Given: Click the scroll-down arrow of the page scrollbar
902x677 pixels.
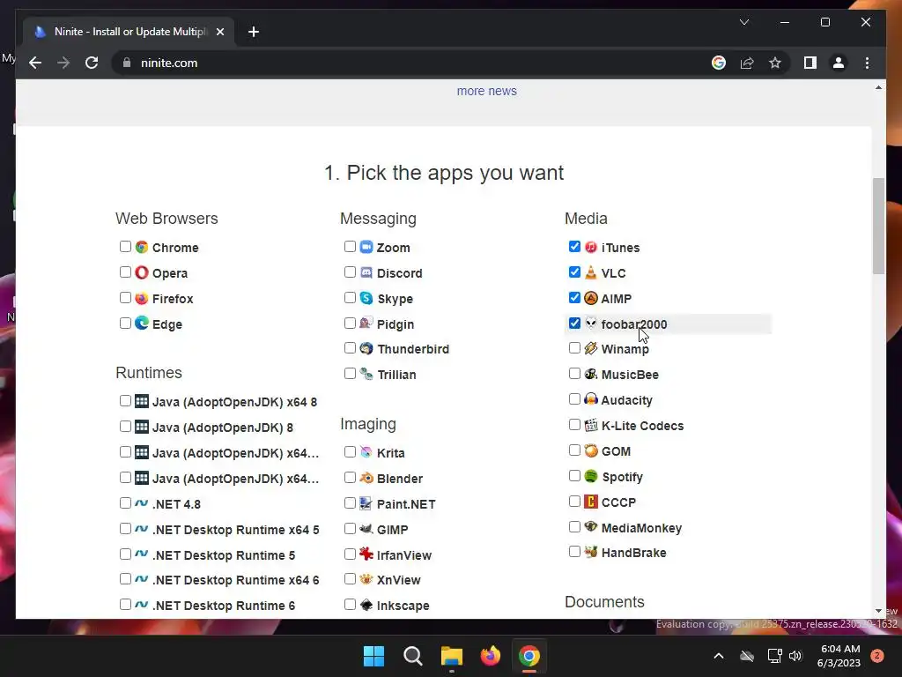Looking at the screenshot, I should click(878, 611).
